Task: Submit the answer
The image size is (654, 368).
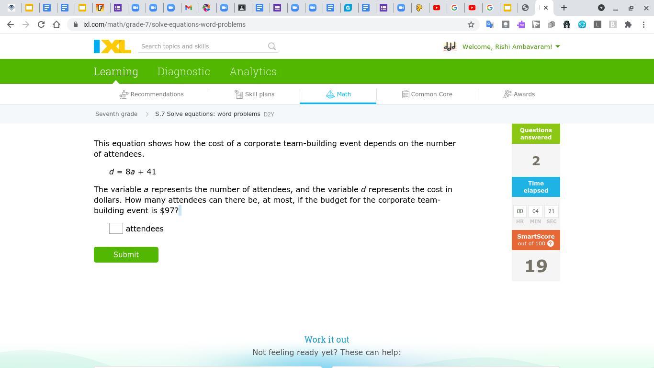Action: [126, 255]
